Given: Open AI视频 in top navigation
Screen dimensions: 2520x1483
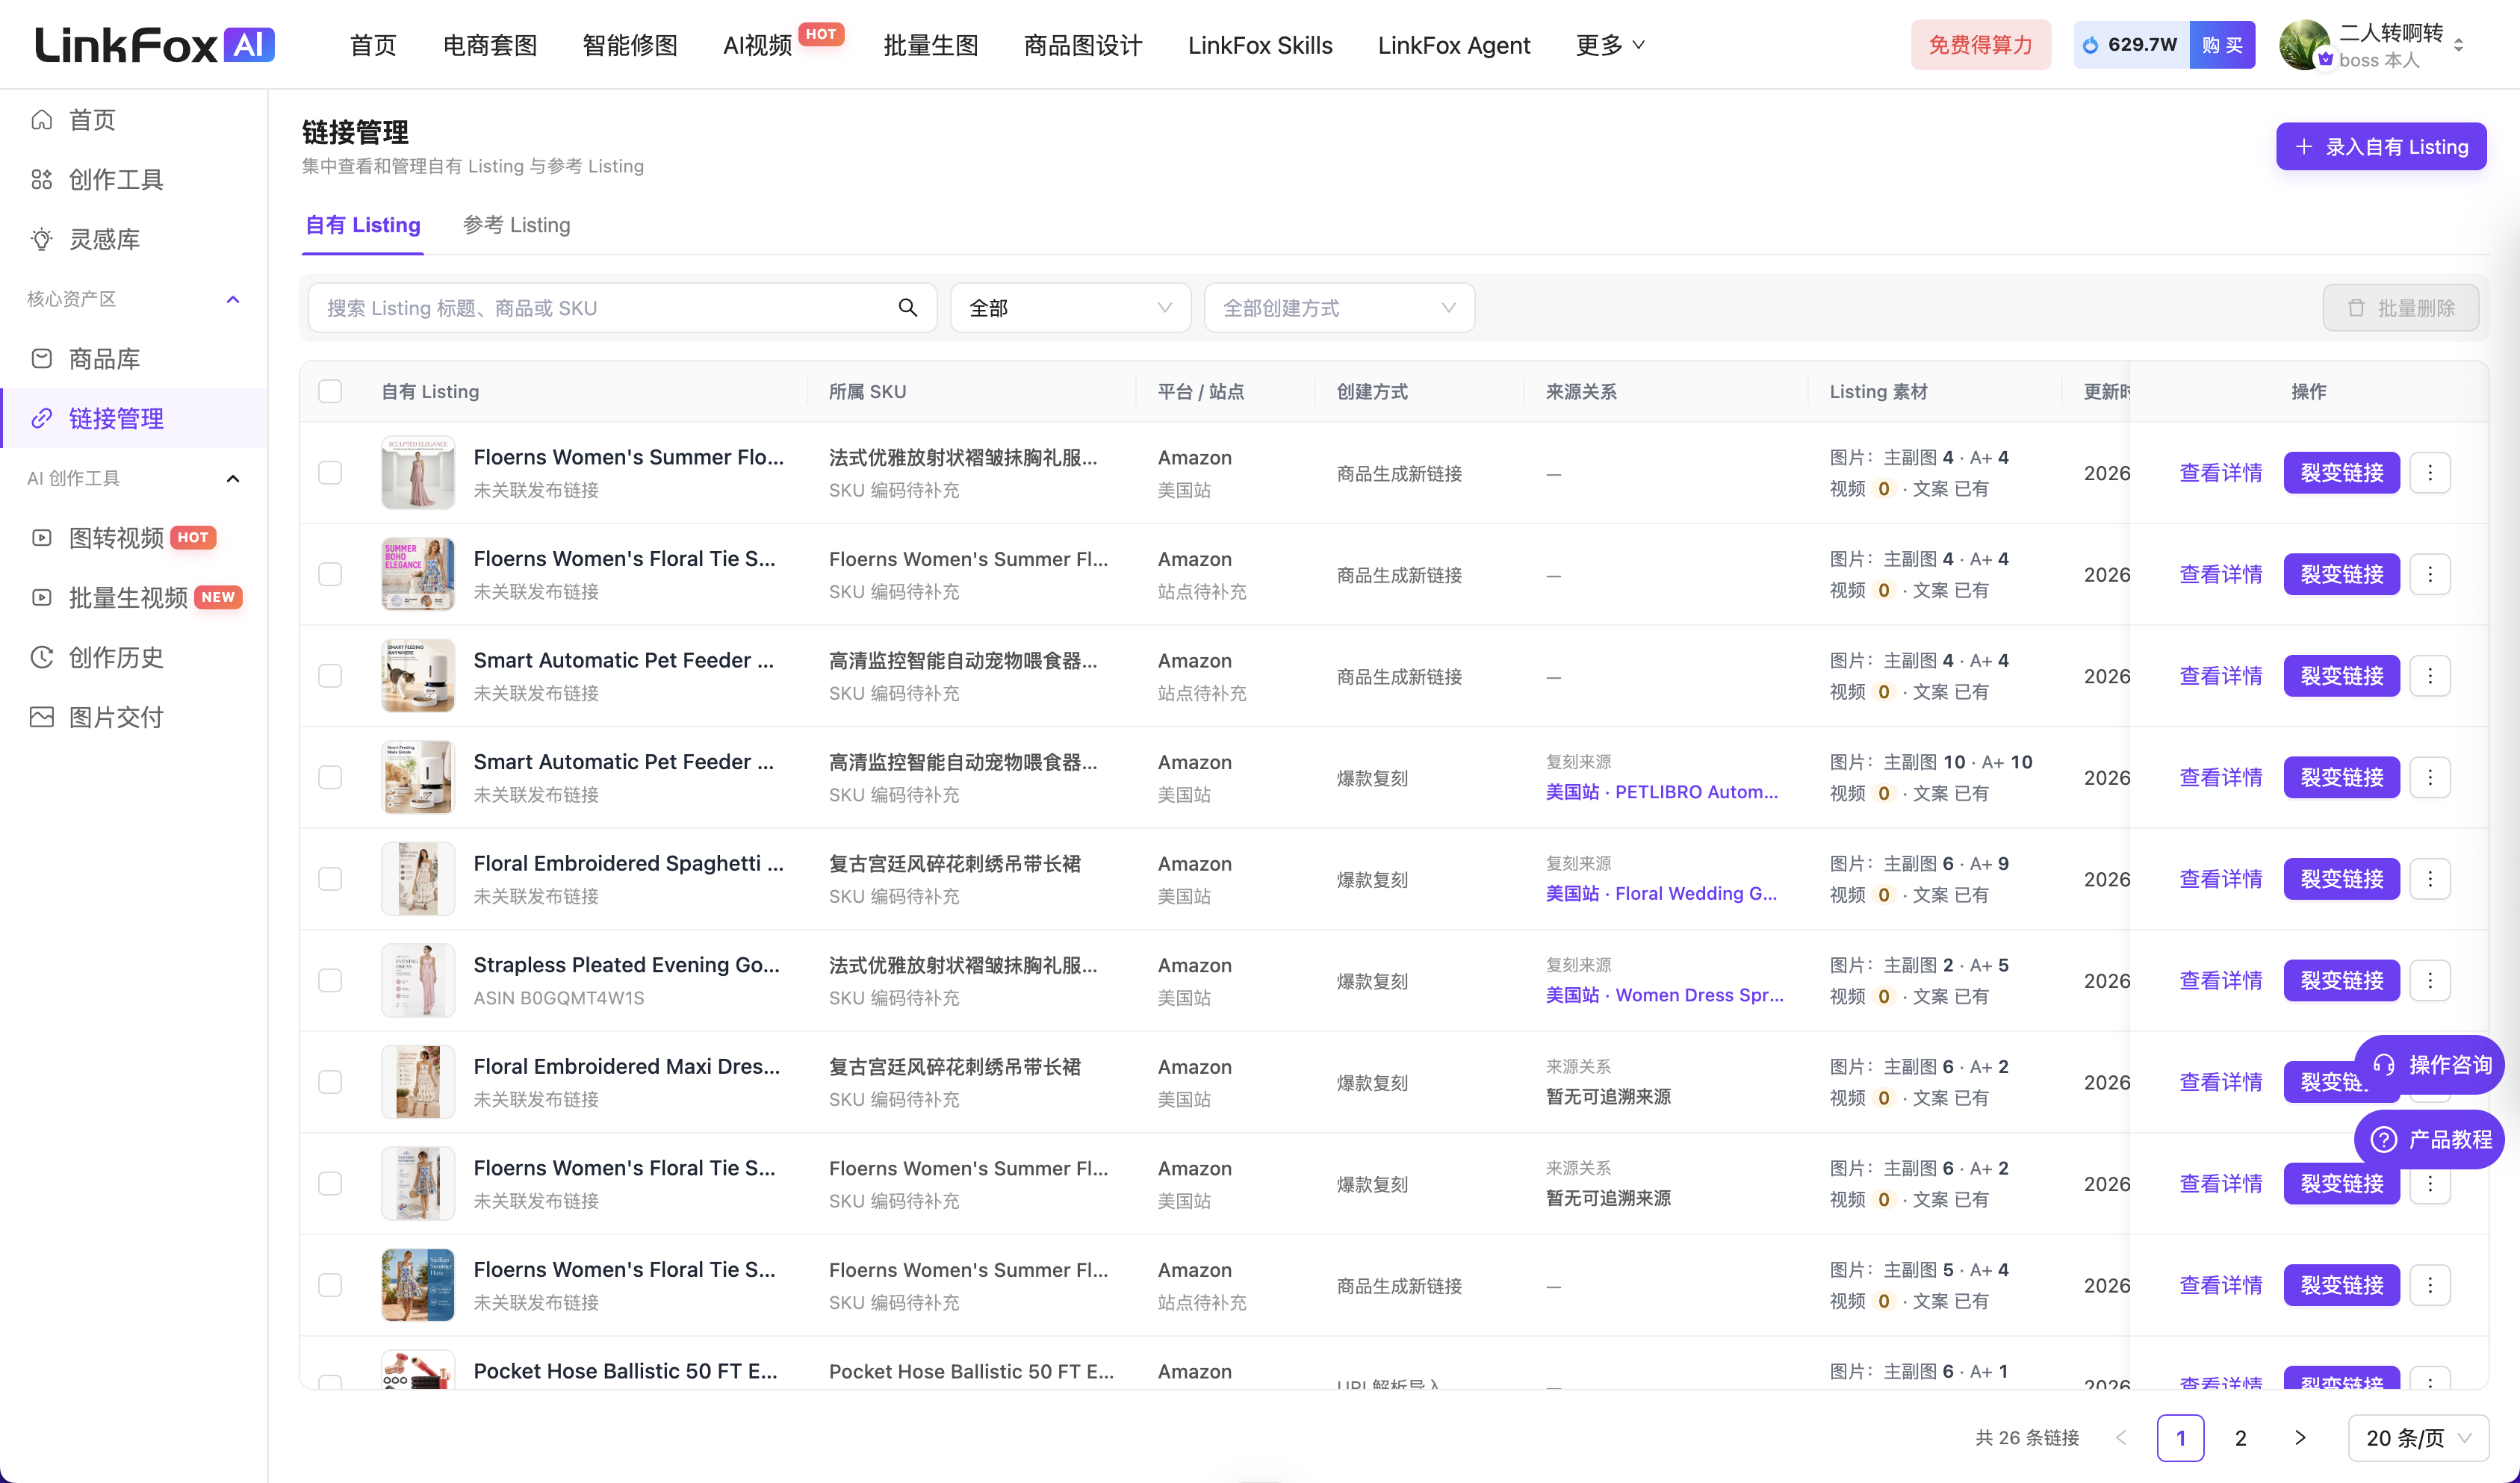Looking at the screenshot, I should pos(757,45).
